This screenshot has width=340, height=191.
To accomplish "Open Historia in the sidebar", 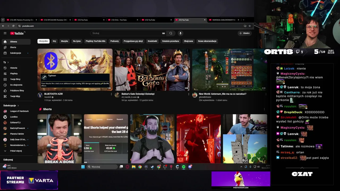I will click(x=16, y=68).
